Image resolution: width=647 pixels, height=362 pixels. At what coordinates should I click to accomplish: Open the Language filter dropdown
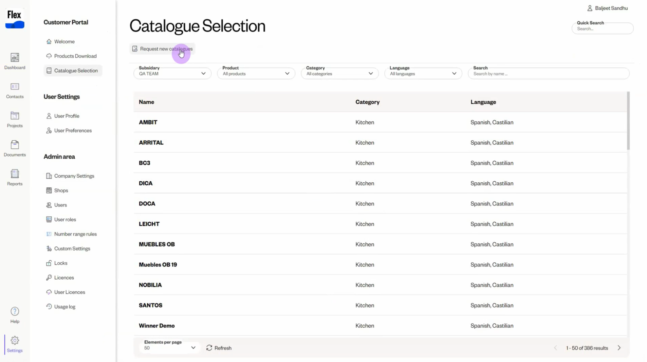[423, 73]
